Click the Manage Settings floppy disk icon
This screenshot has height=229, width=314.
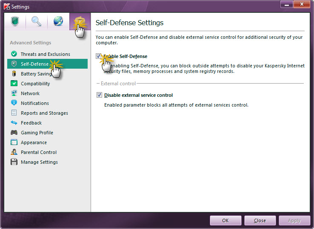pos(14,162)
